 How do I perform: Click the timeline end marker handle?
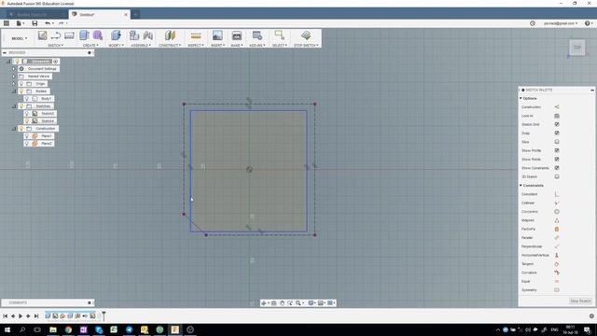pos(104,315)
